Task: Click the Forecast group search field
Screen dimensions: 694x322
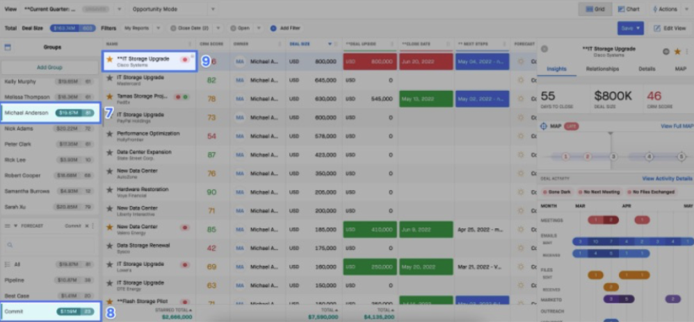Action: tap(49, 245)
